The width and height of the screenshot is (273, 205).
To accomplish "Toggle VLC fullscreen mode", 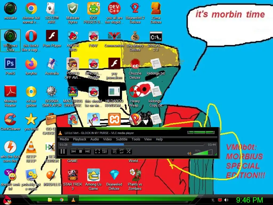I will (x=98, y=151).
